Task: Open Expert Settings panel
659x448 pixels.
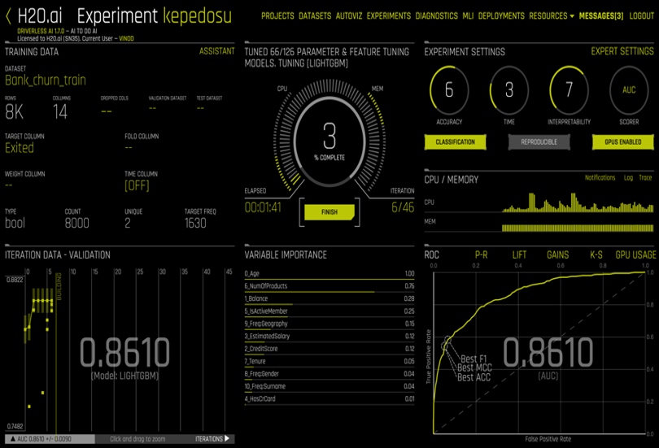Action: click(622, 51)
